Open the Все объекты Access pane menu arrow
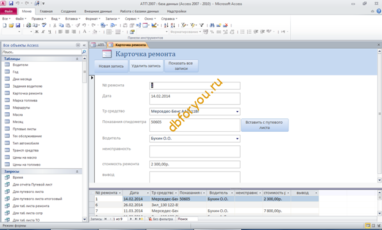The width and height of the screenshot is (382, 230). click(78, 45)
